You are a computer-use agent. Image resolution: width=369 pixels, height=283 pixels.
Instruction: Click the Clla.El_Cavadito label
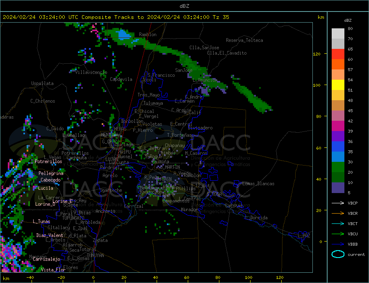(x=227, y=53)
